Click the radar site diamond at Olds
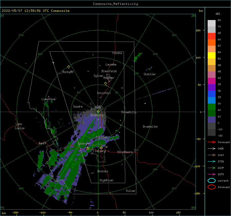231x216 pixels. 98,112
